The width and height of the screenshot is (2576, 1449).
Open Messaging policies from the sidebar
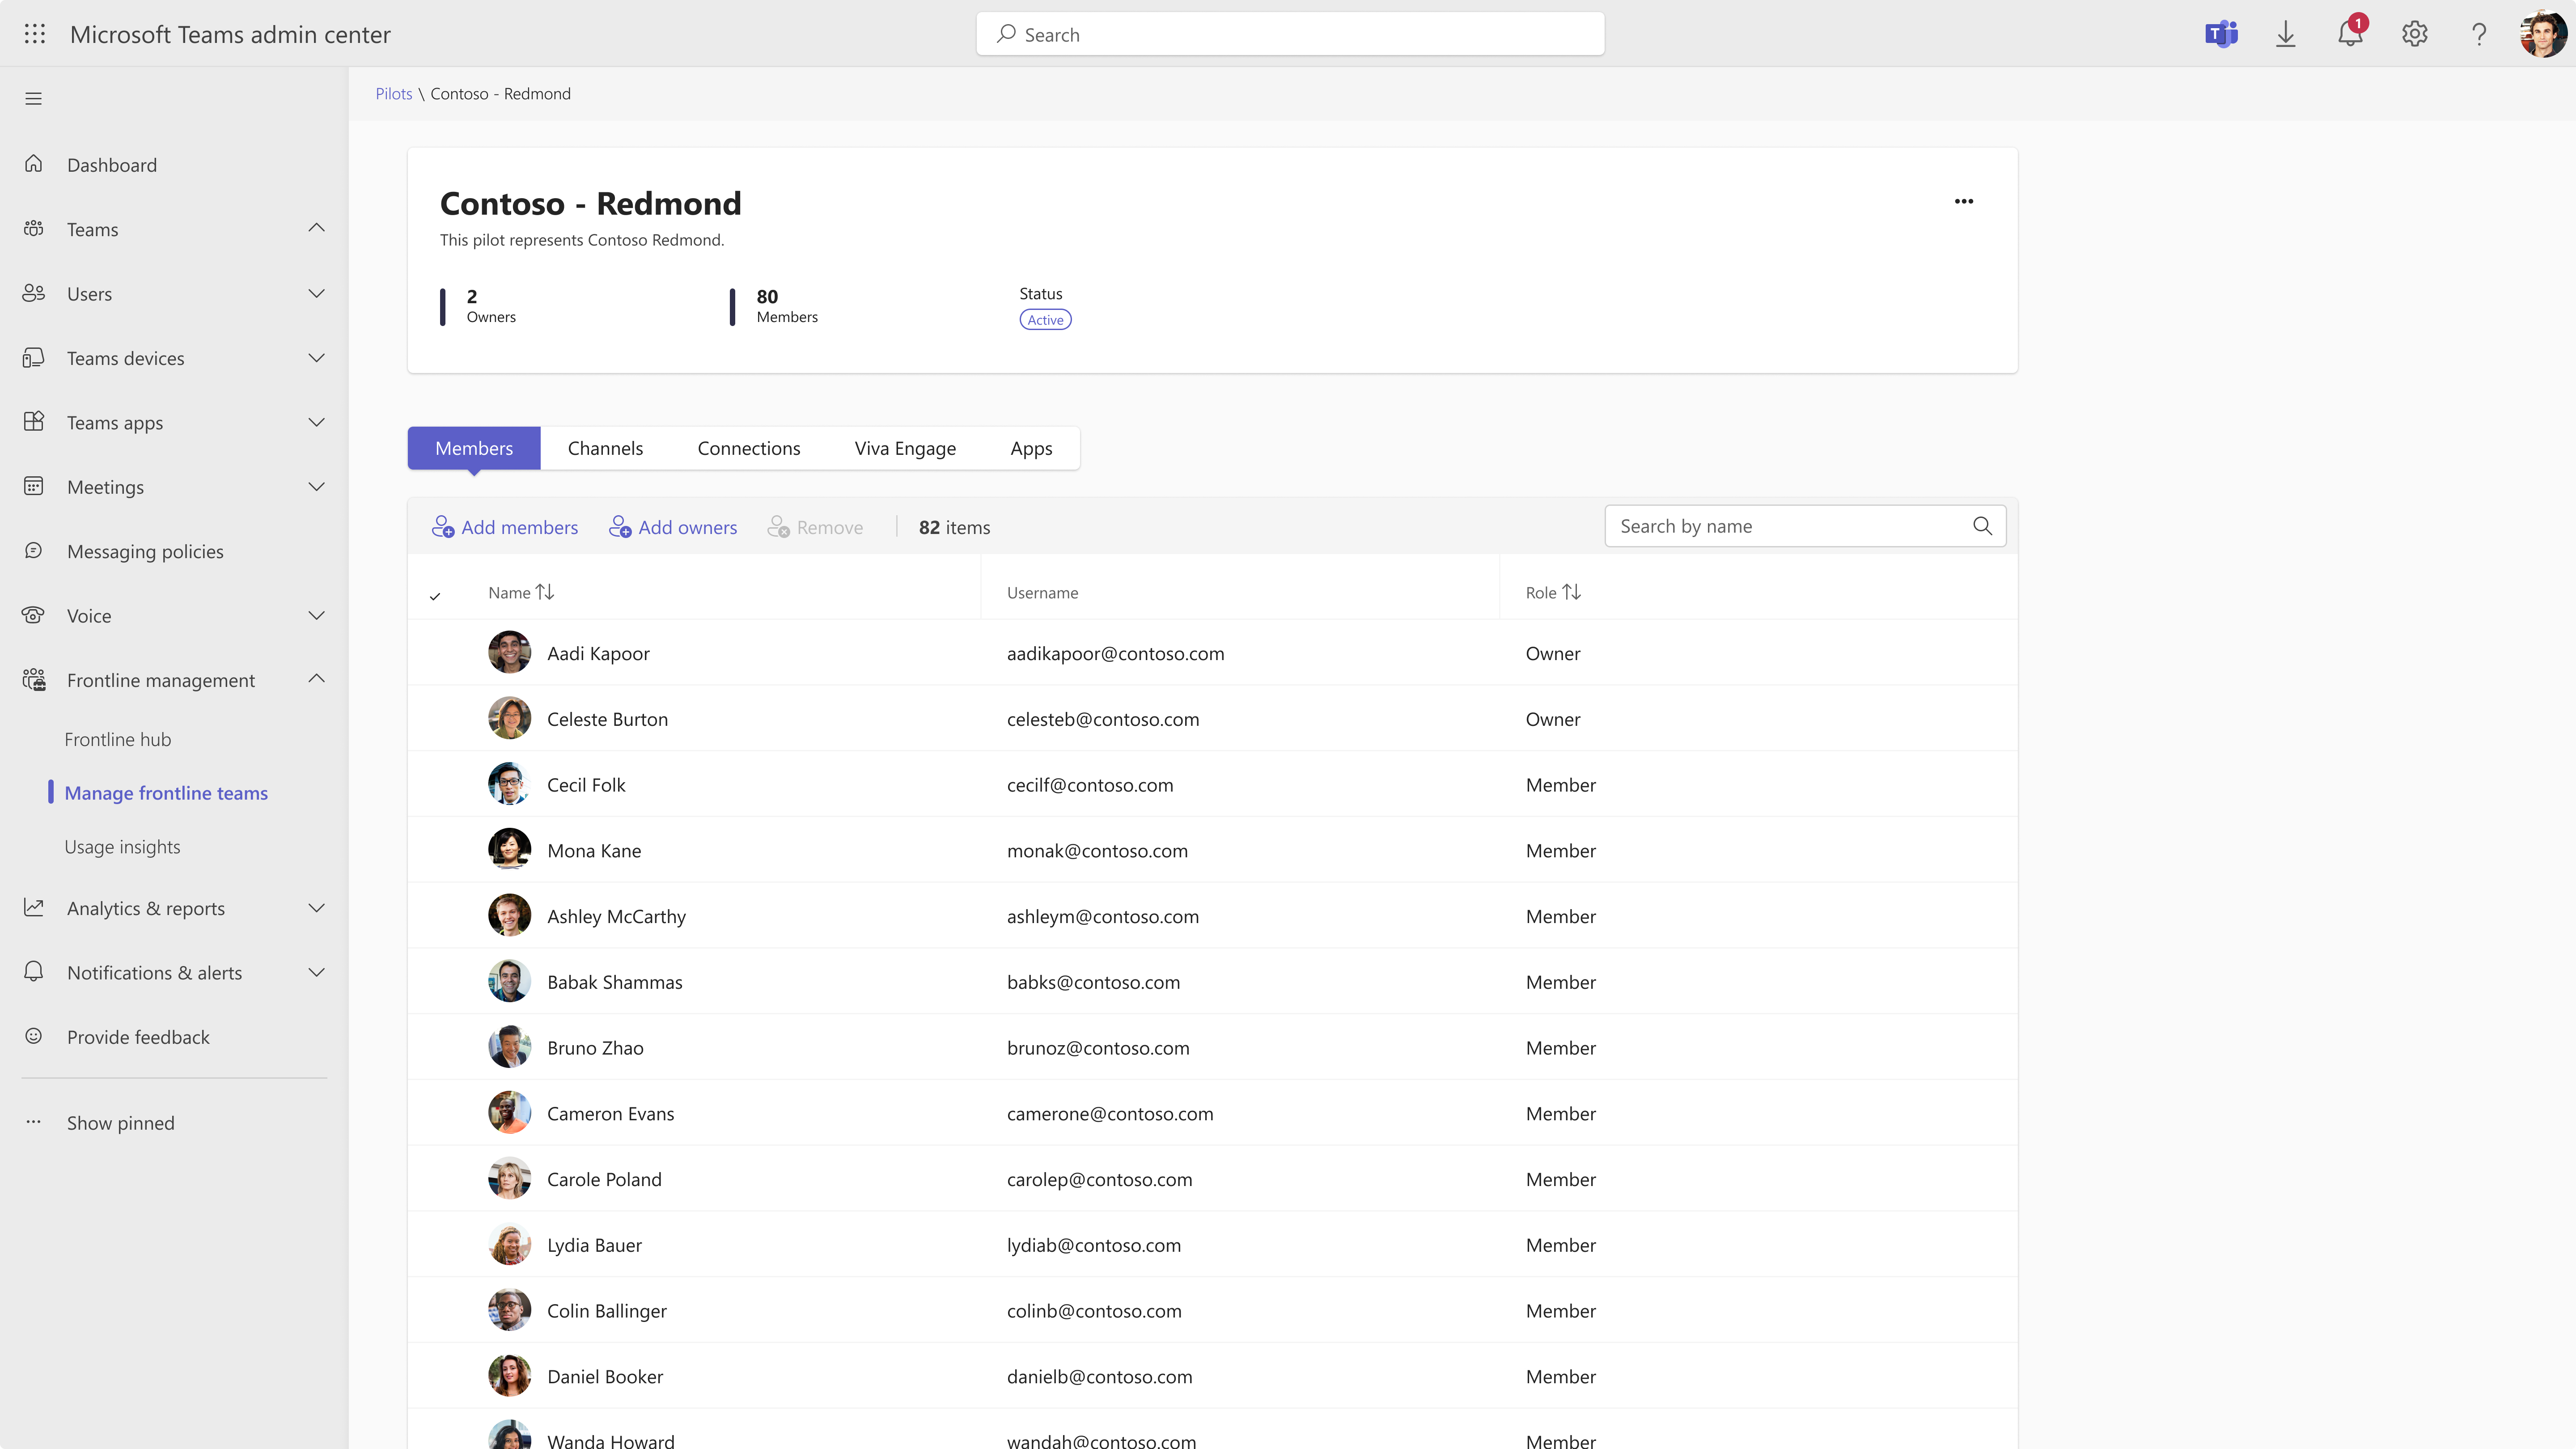tap(145, 551)
